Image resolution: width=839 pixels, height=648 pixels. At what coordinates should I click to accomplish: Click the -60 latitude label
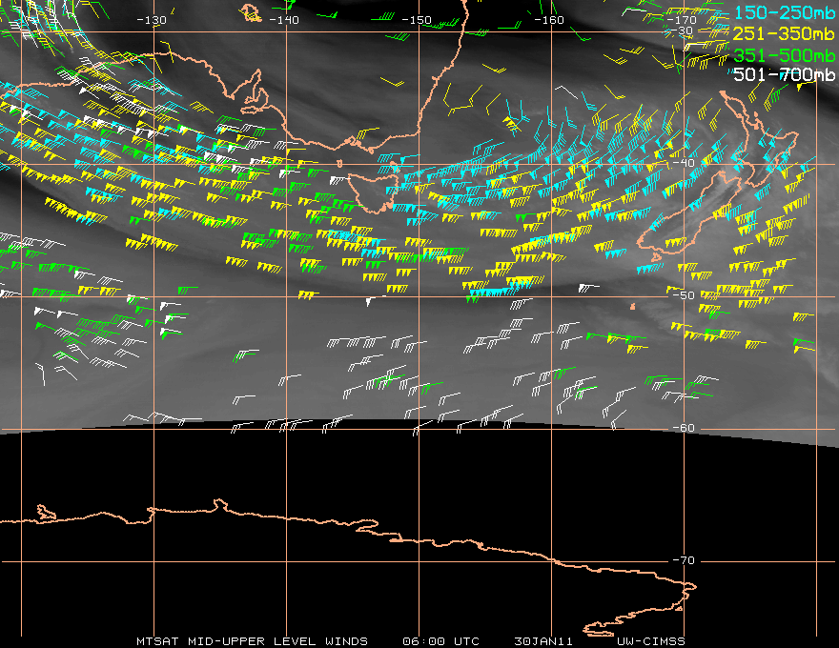(x=683, y=428)
